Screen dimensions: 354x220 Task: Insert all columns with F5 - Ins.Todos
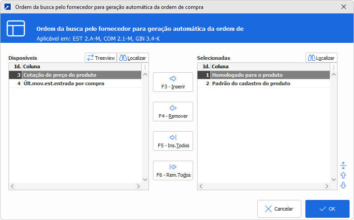(x=173, y=141)
